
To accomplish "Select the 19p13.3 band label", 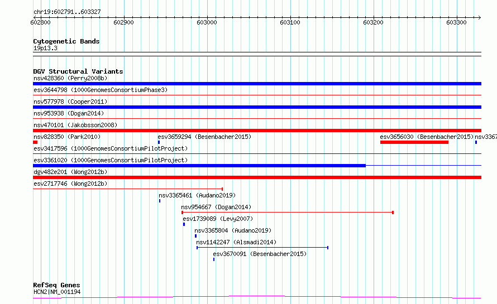I will point(45,48).
